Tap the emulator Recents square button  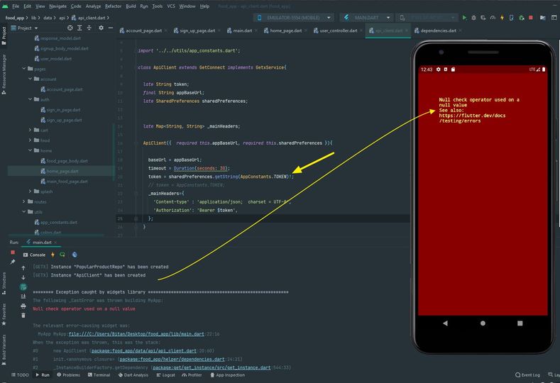point(520,323)
